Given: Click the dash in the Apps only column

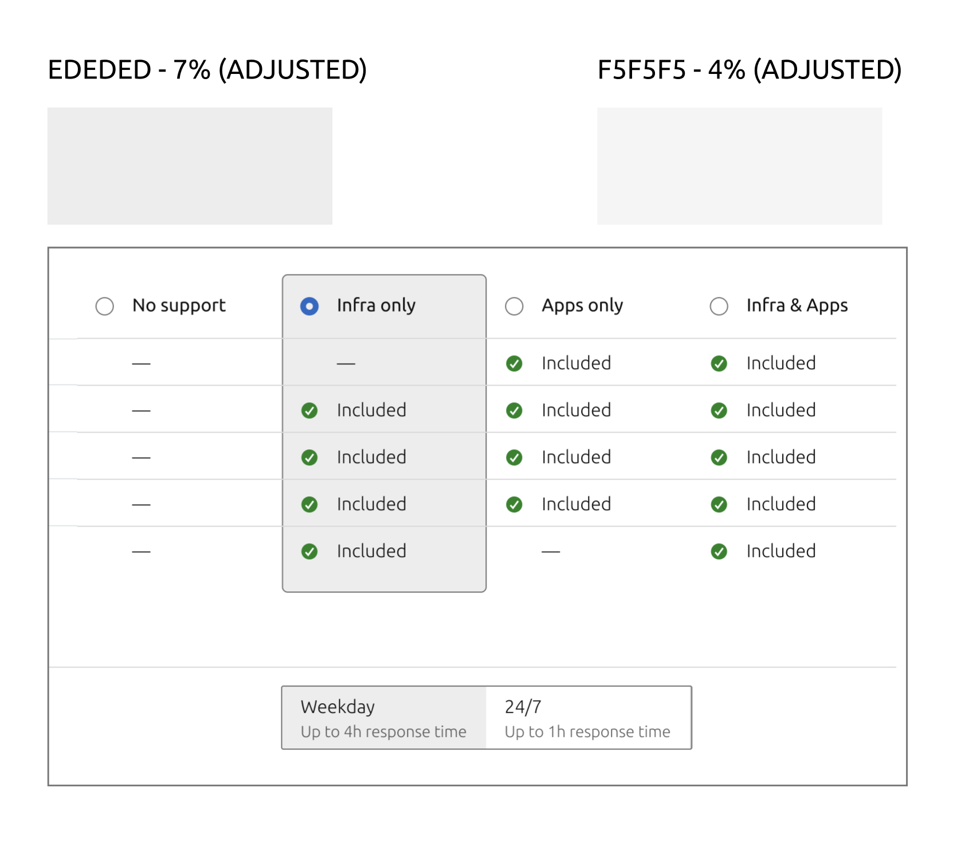Looking at the screenshot, I should 551,552.
